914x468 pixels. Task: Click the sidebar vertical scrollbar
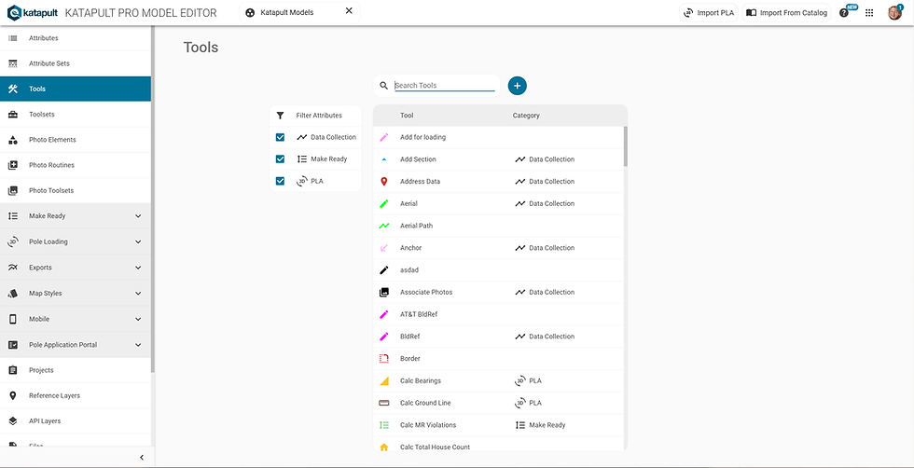(153, 199)
